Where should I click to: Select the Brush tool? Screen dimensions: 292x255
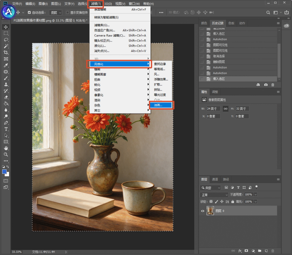pyautogui.click(x=6, y=78)
